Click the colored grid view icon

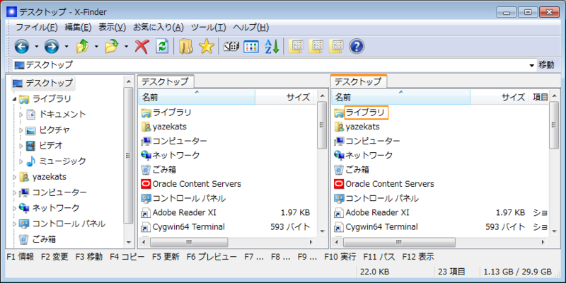251,47
